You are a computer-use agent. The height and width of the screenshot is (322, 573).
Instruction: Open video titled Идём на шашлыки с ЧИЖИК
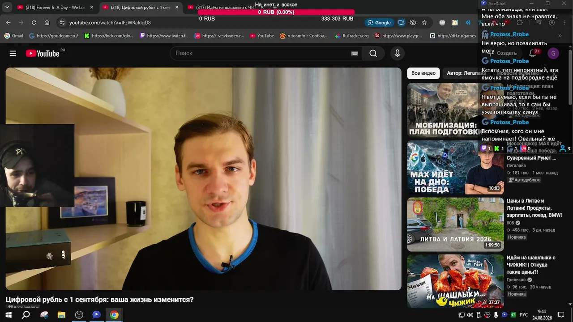pos(531,265)
